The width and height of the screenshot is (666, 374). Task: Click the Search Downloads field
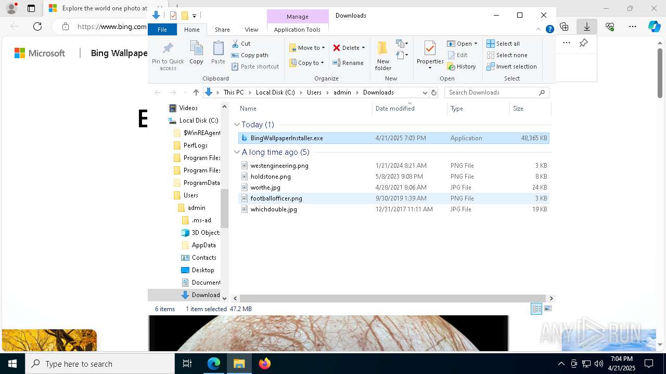point(496,92)
